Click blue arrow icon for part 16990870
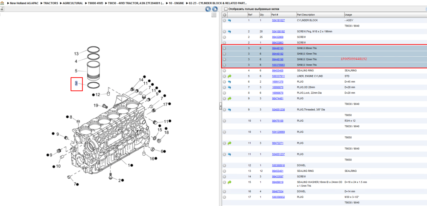This screenshot has height=206, width=427. point(229,87)
